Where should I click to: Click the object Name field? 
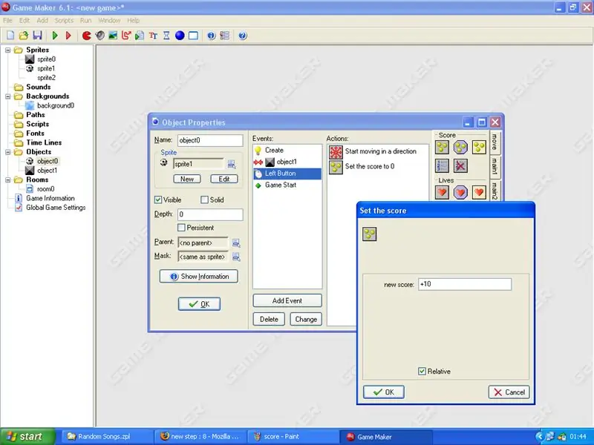[210, 140]
